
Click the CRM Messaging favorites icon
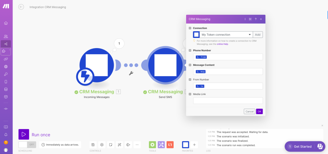point(185,145)
